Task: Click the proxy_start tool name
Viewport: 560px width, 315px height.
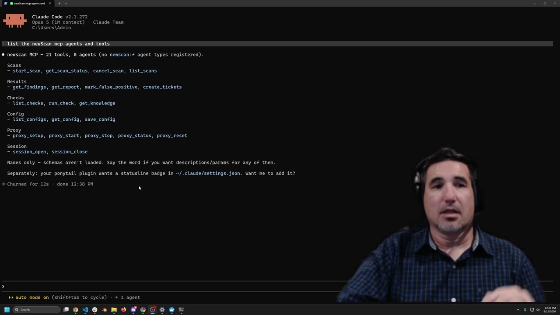Action: pyautogui.click(x=64, y=136)
